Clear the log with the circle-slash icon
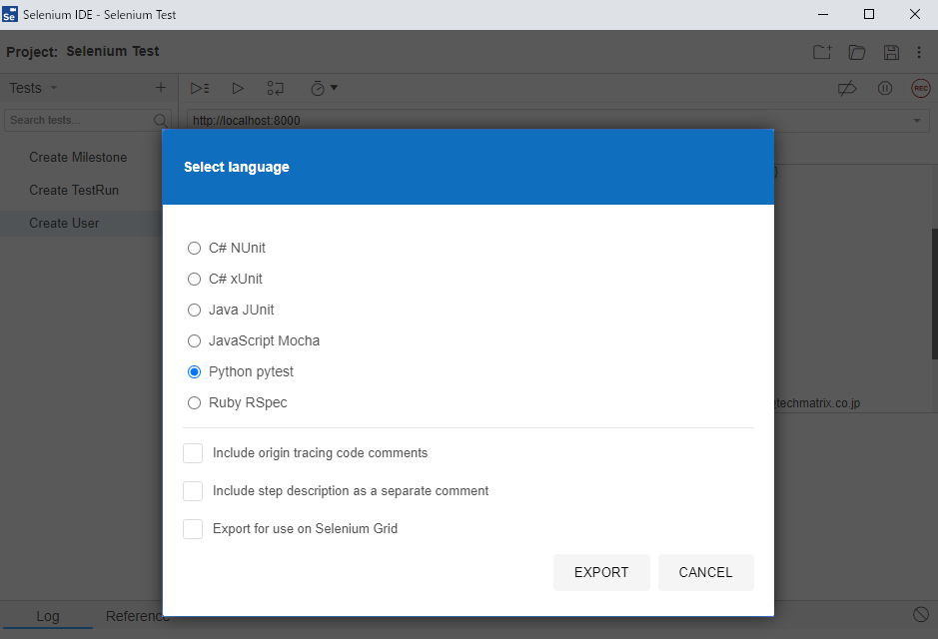 (921, 614)
